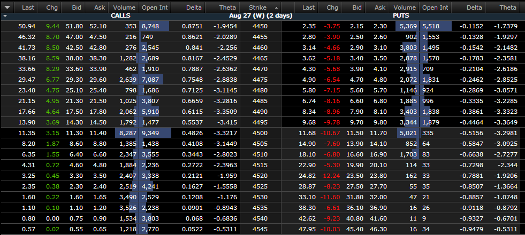The image size is (525, 235).
Task: Click the call open interest bar showing 9,349
Action: point(154,132)
